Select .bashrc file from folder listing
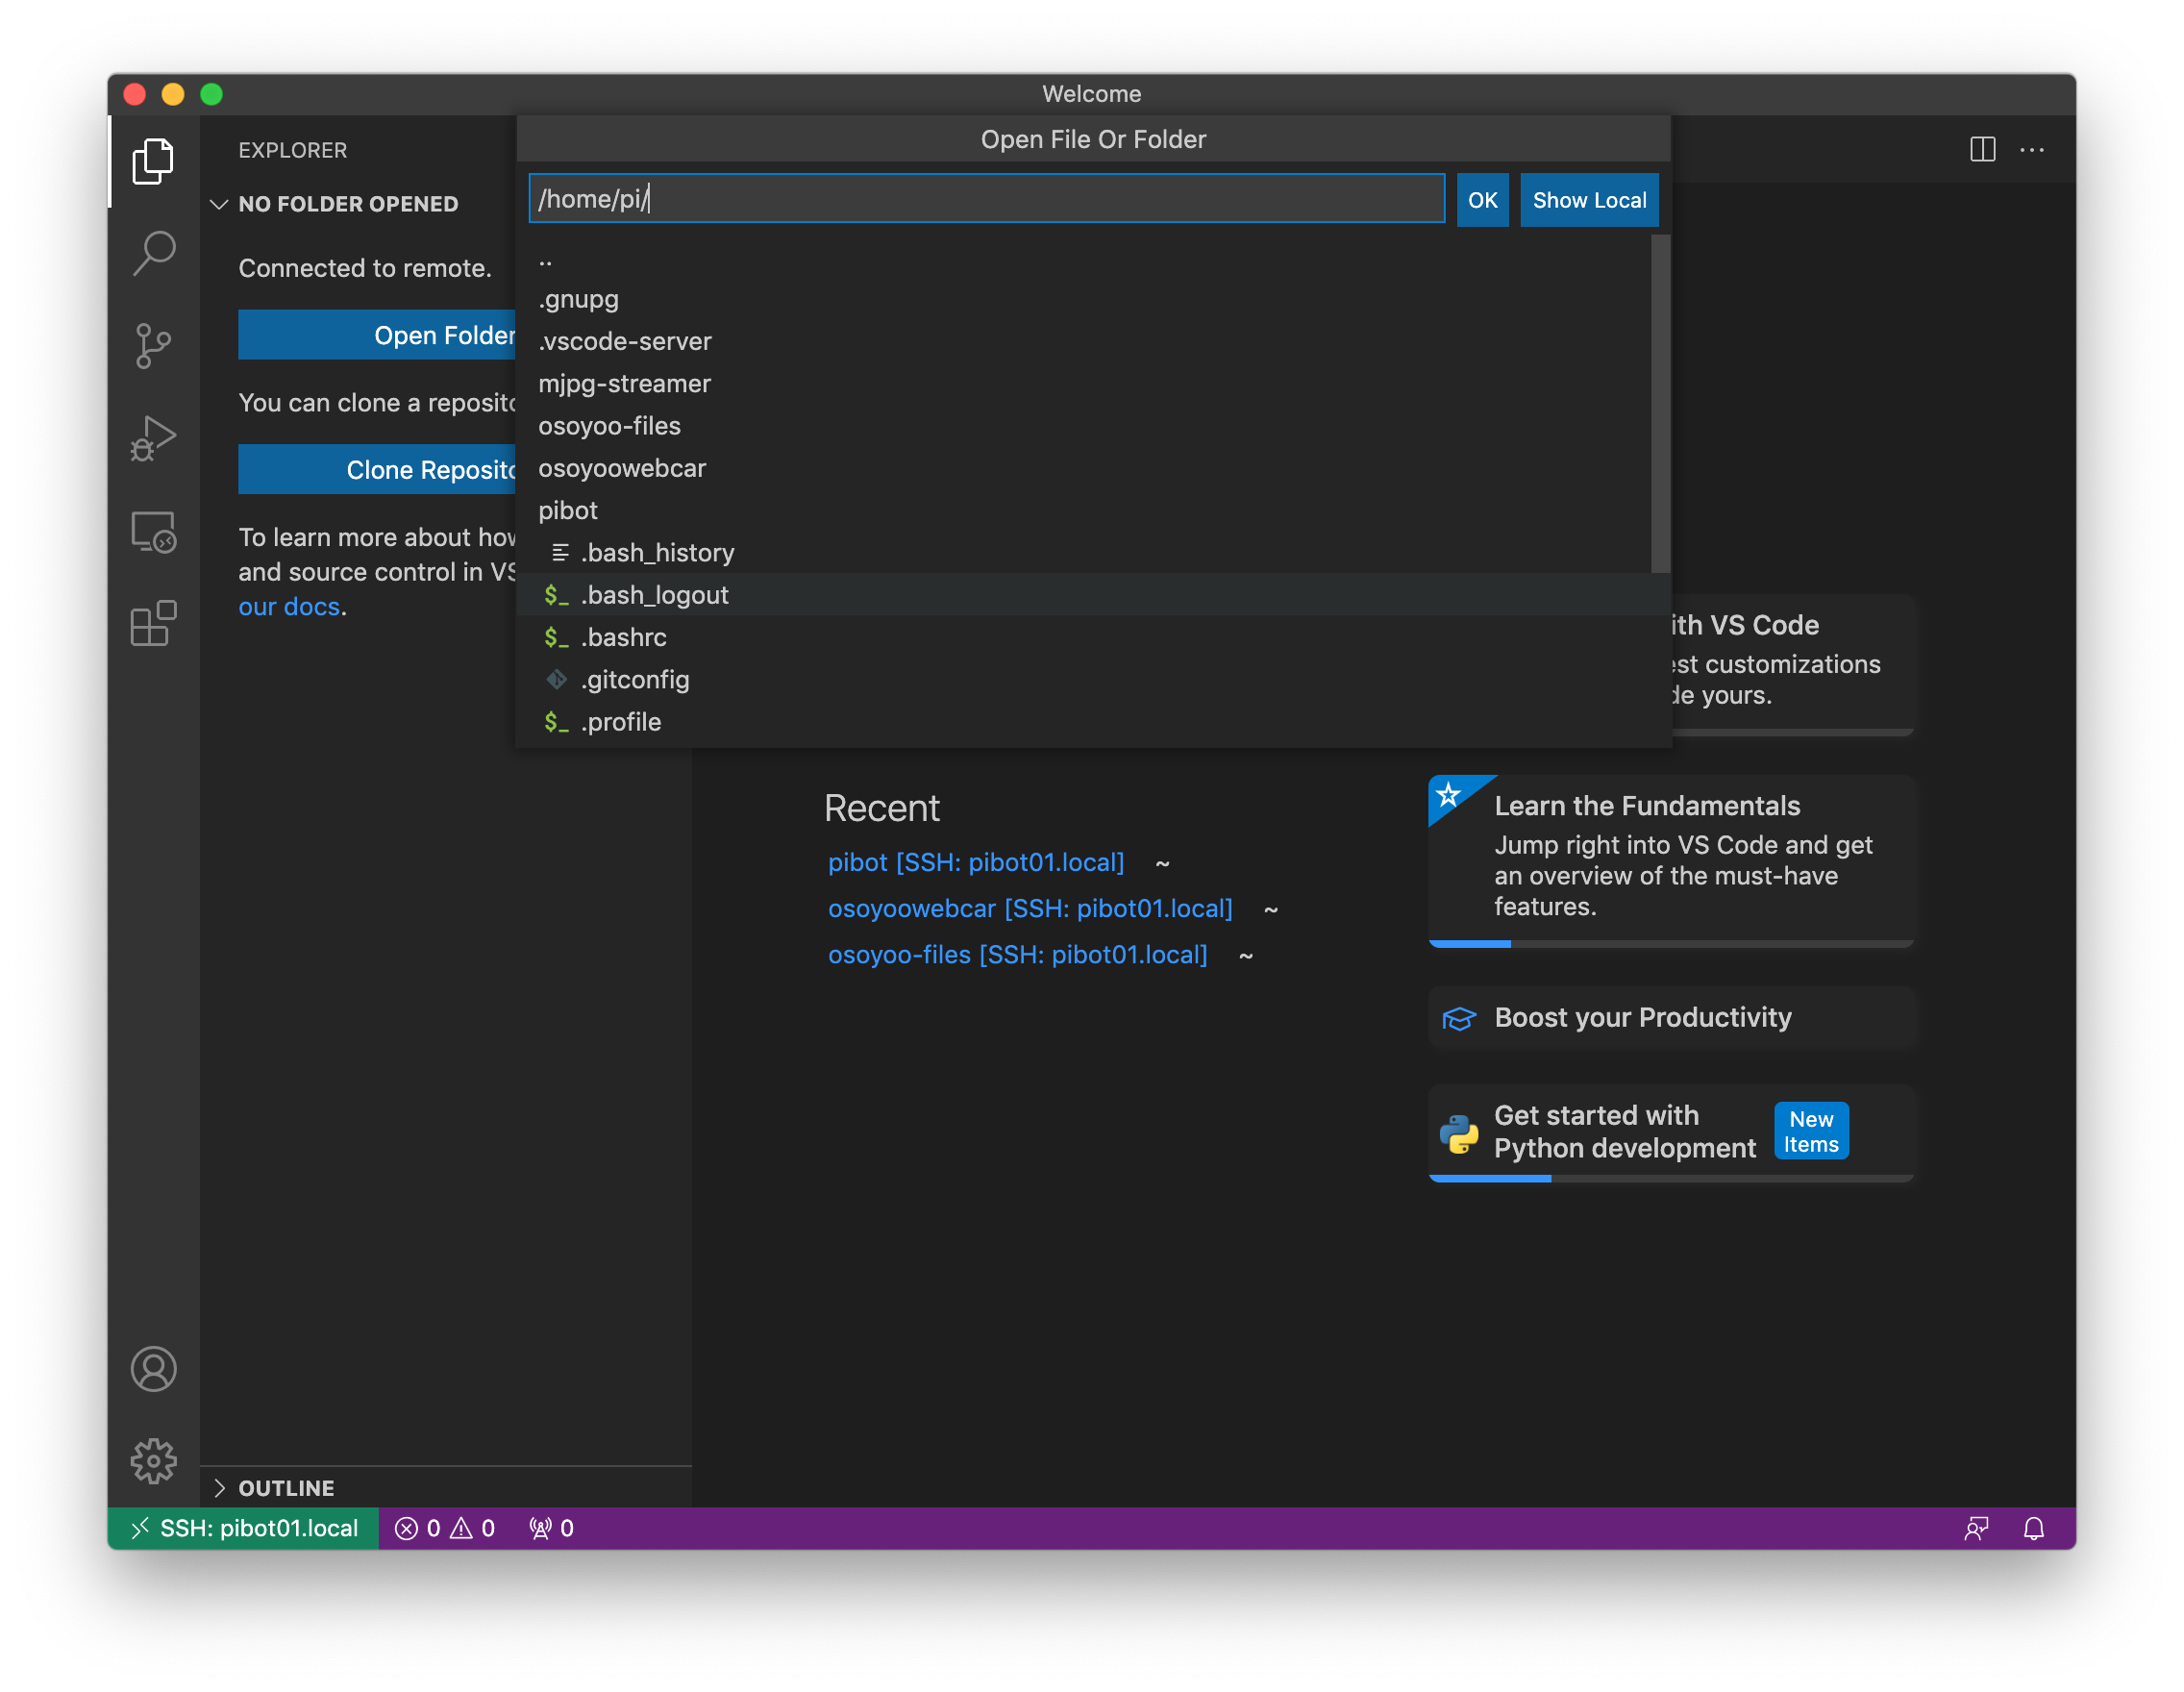Image resolution: width=2184 pixels, height=1692 pixels. [622, 636]
